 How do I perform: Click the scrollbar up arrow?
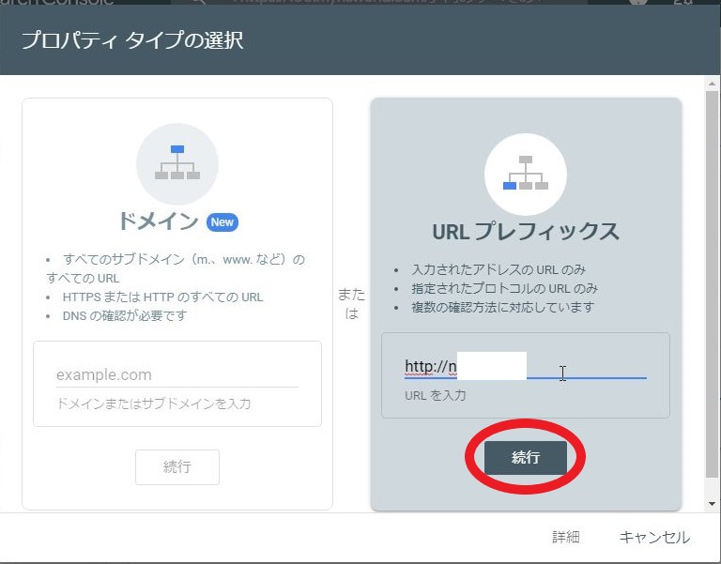[712, 84]
